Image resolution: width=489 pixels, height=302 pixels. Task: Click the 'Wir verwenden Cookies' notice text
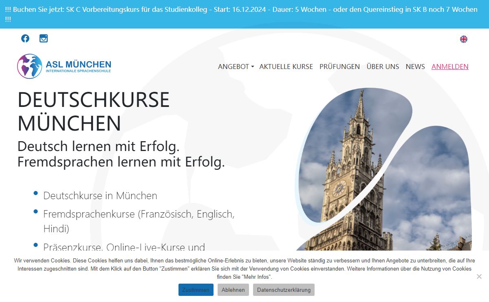coord(244,269)
